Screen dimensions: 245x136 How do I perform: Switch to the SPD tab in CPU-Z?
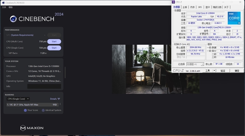[x=200, y=7]
